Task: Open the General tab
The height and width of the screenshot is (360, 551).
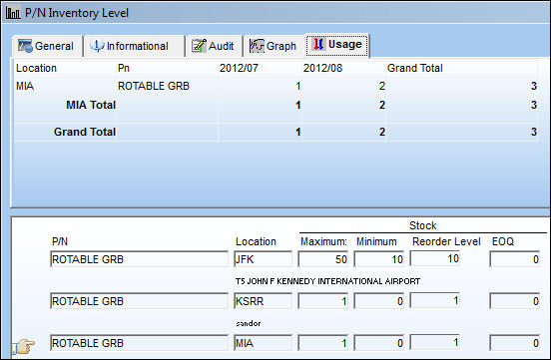Action: tap(48, 46)
